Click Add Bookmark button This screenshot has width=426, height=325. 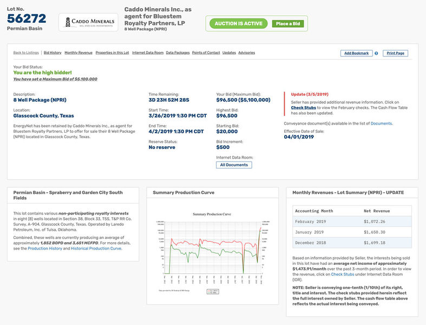click(357, 53)
